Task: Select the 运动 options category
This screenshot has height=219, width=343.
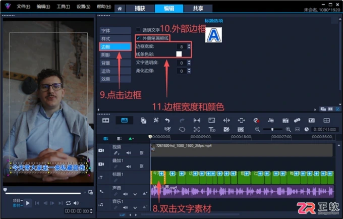Action: click(x=116, y=71)
